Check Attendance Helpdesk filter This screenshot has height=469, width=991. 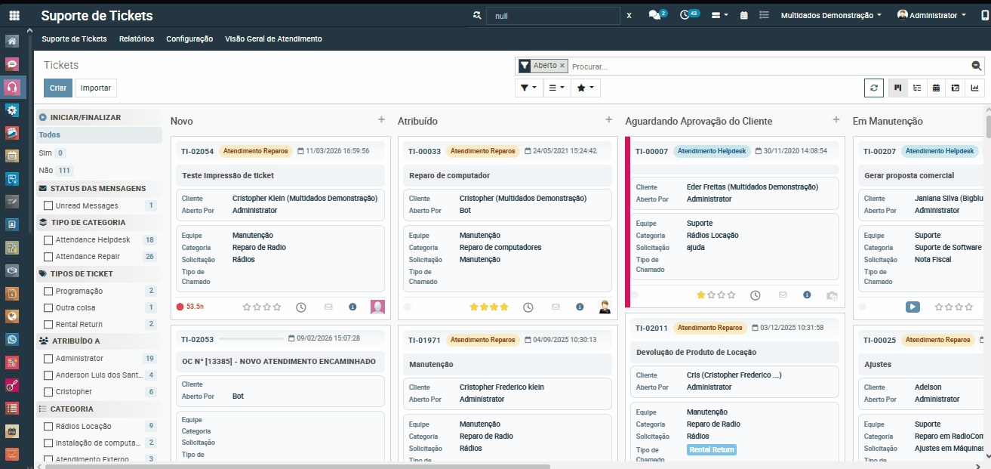pos(48,240)
